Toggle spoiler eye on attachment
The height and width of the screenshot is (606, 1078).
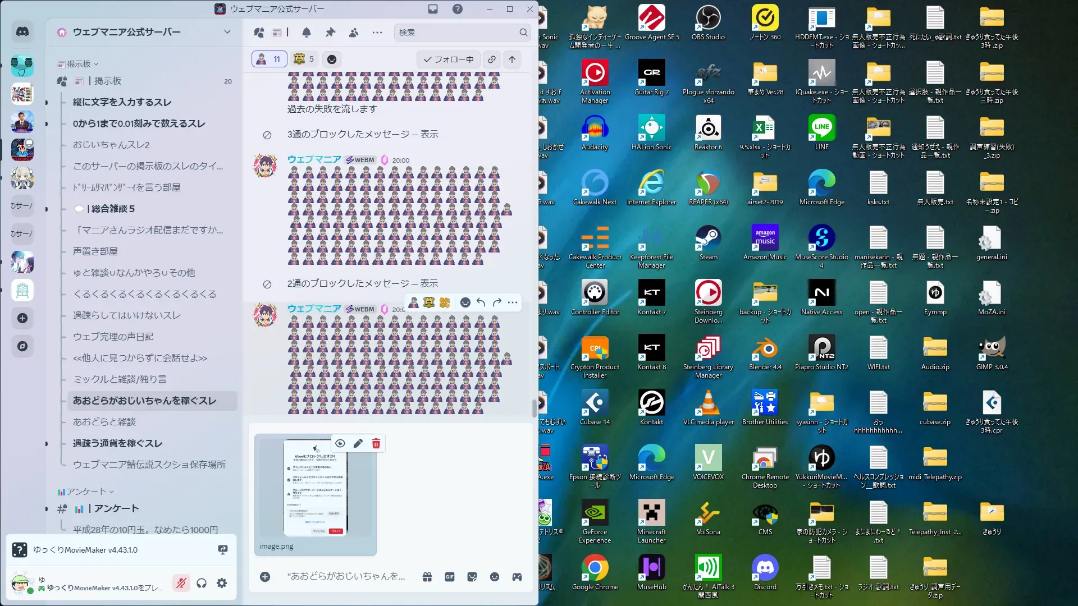340,444
